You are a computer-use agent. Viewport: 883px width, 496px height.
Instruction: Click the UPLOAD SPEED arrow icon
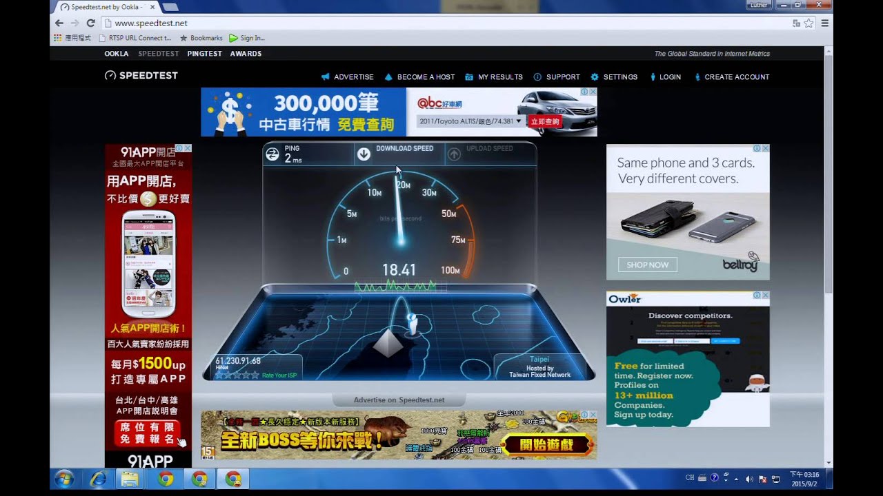[454, 154]
